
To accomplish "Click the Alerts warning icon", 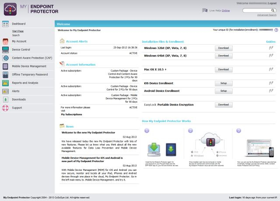I will 5,91.
